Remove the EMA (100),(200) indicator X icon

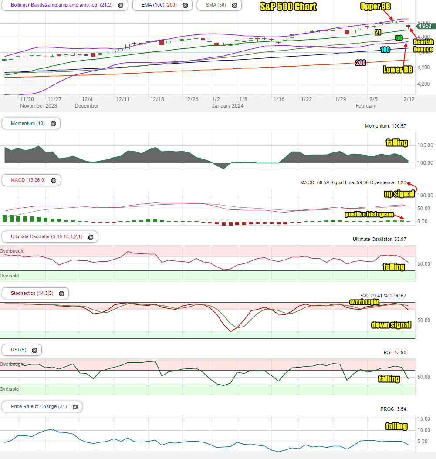[x=186, y=5]
